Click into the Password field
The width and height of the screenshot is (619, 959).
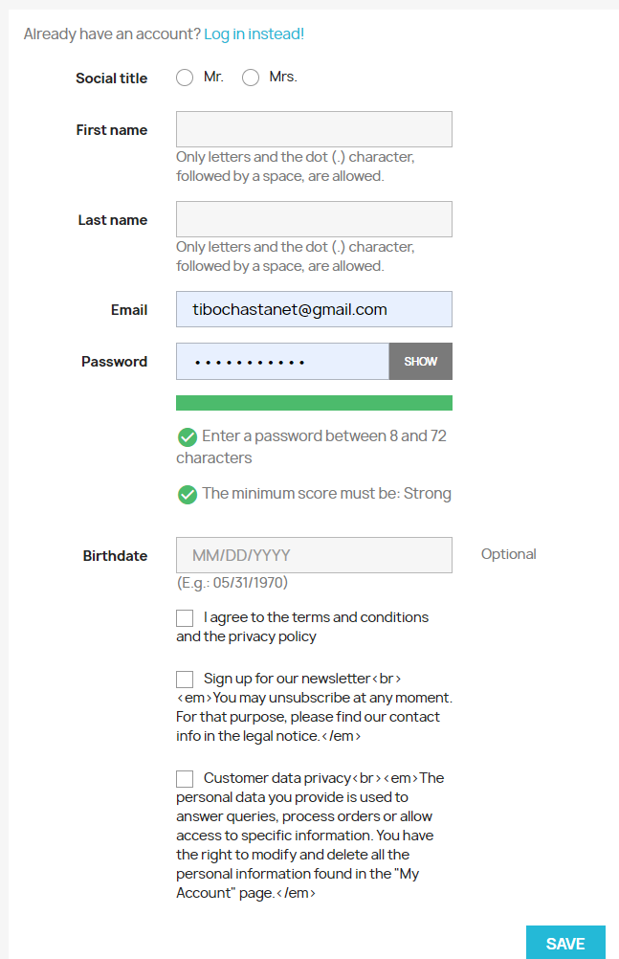click(x=282, y=362)
